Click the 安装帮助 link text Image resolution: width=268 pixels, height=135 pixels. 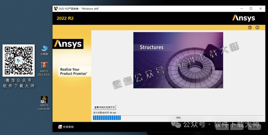pos(68,127)
